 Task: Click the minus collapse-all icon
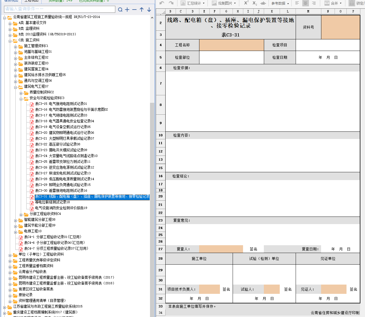(x=134, y=10)
